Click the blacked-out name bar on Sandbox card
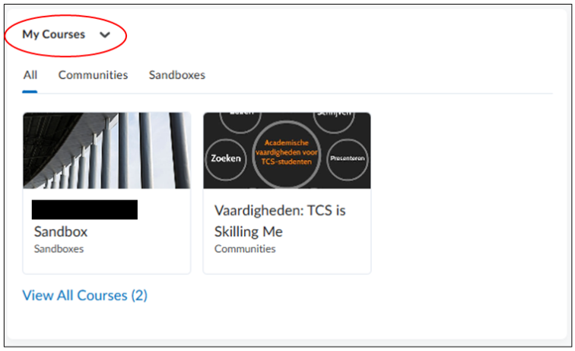 click(84, 209)
